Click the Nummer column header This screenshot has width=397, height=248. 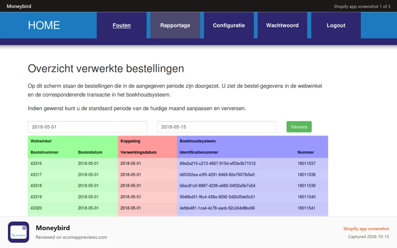click(306, 152)
